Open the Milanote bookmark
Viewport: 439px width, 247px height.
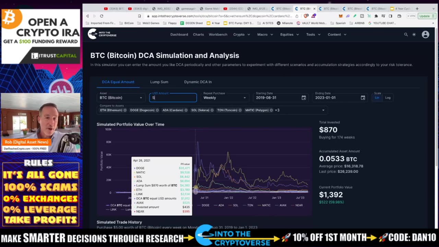point(285,23)
